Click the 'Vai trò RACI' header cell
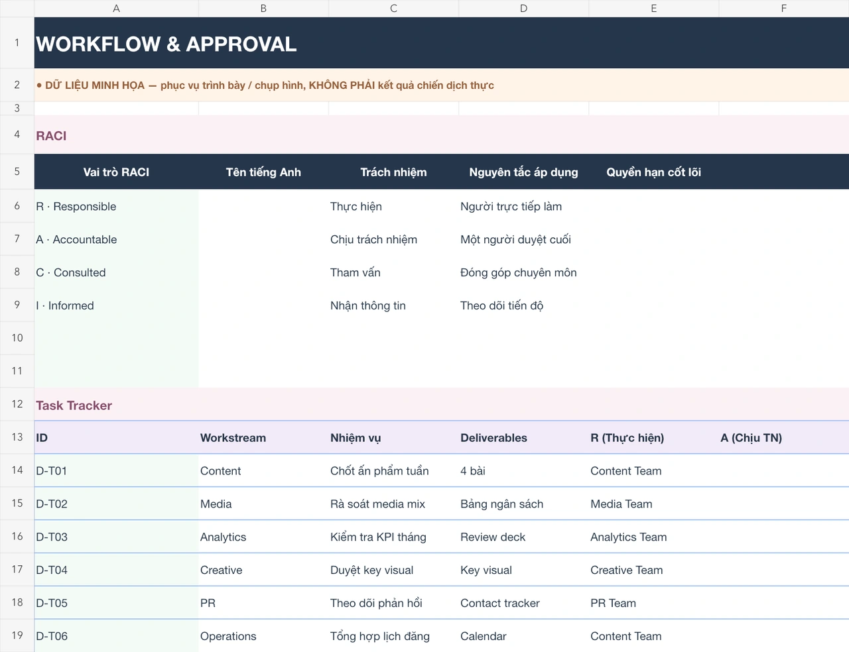849x652 pixels. click(x=116, y=172)
